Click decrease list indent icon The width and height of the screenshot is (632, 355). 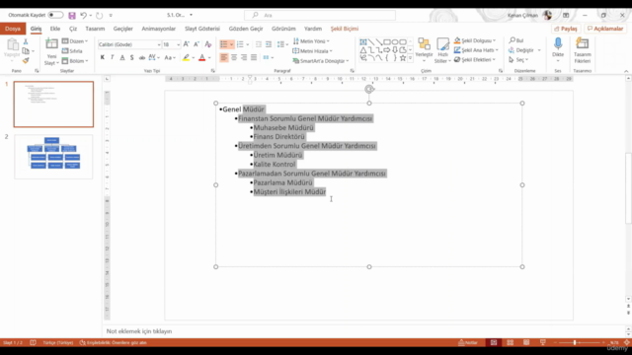pos(259,44)
